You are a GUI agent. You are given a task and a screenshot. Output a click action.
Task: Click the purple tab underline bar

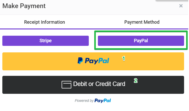[94, 29]
